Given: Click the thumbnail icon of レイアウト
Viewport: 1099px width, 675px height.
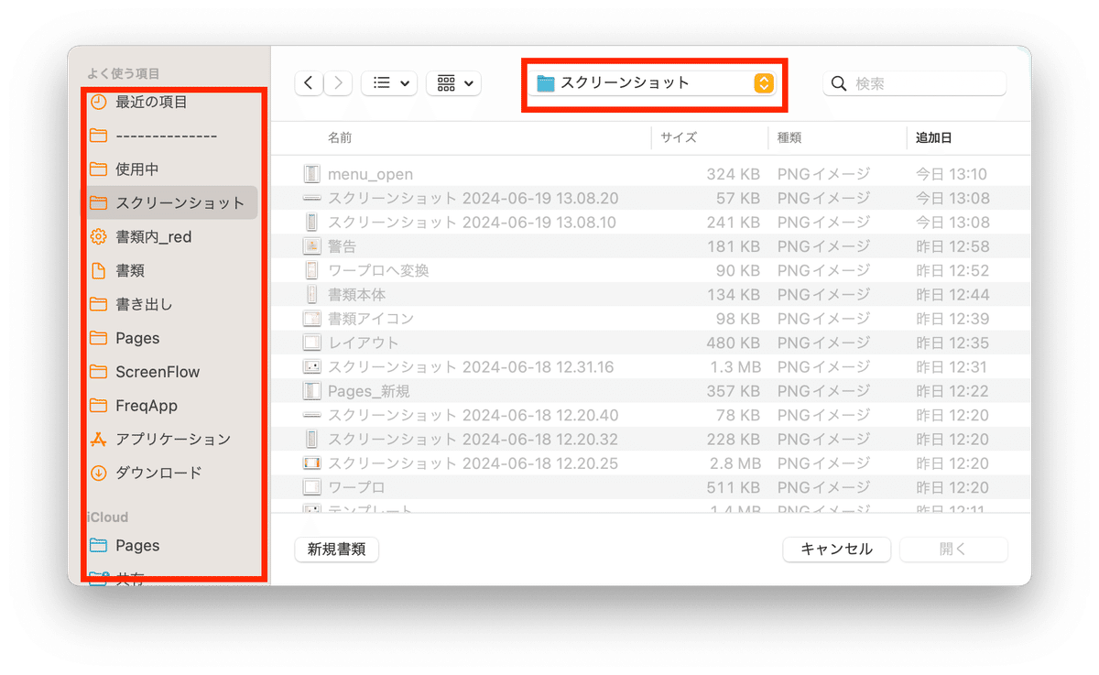Looking at the screenshot, I should 312,343.
